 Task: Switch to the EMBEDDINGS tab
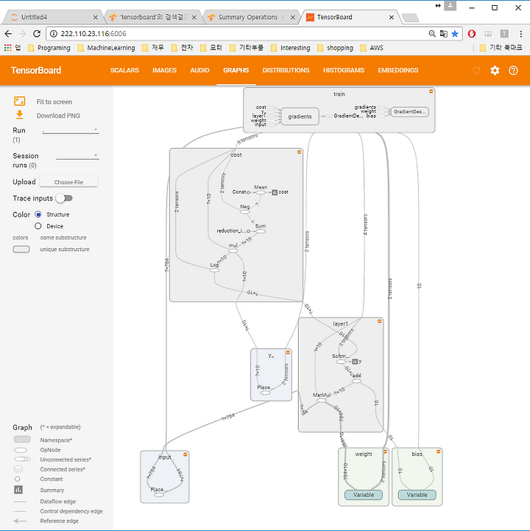pos(398,70)
